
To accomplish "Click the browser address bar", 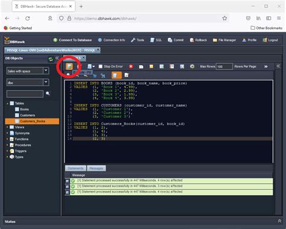I will point(143,18).
